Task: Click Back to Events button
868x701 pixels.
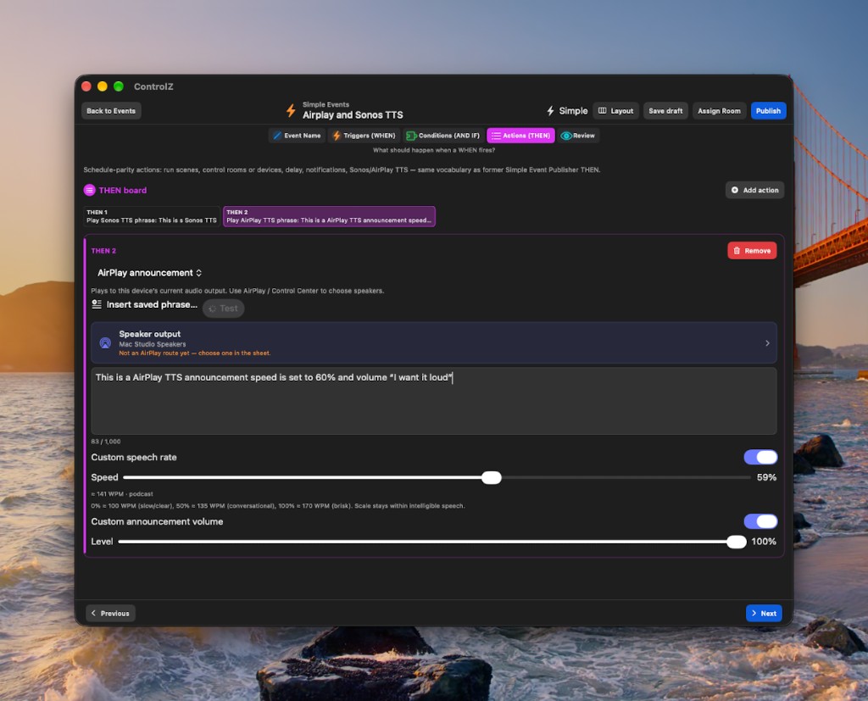Action: click(111, 111)
